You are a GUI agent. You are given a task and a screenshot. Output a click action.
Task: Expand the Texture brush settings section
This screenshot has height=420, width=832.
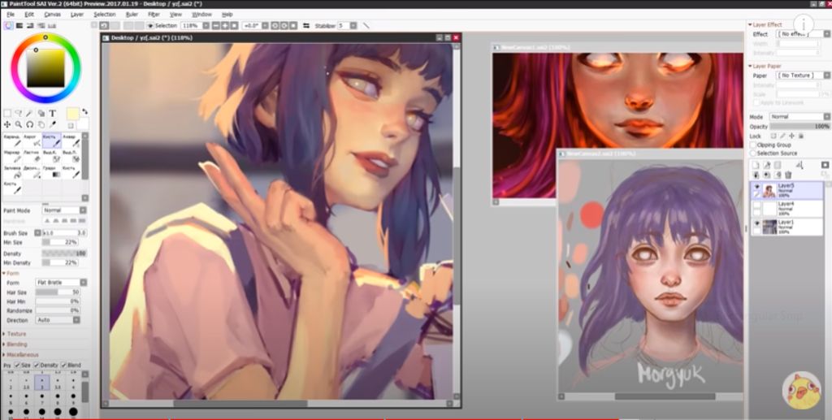click(x=16, y=334)
